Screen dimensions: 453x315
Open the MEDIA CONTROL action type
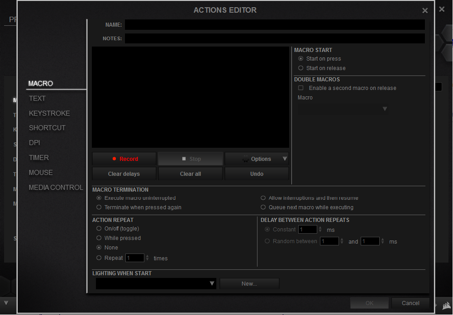56,187
